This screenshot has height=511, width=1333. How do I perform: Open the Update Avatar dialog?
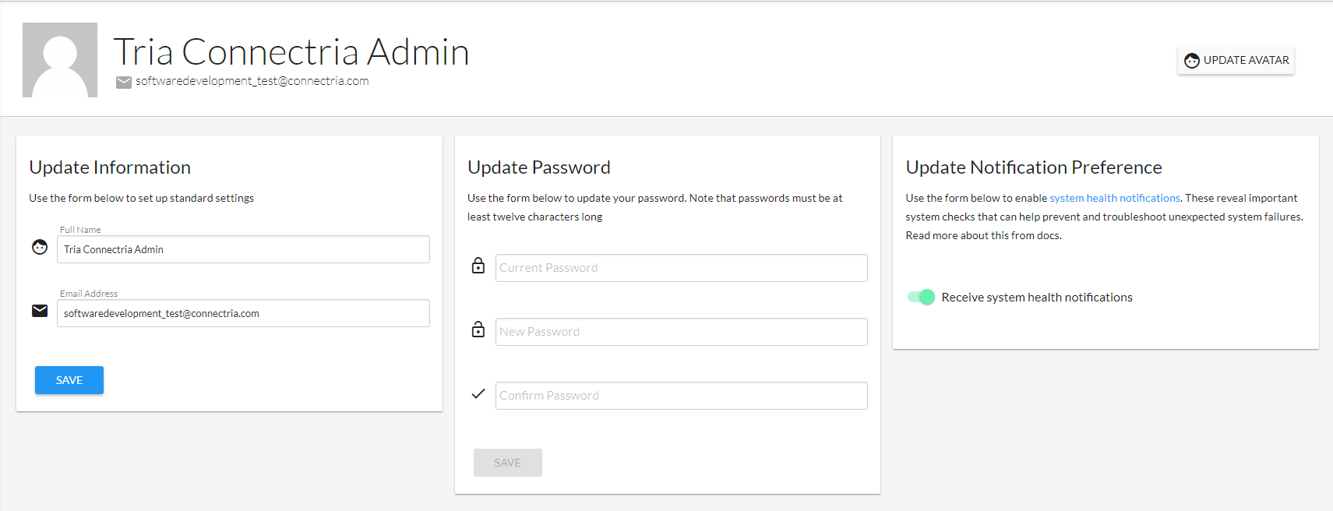click(x=1236, y=60)
